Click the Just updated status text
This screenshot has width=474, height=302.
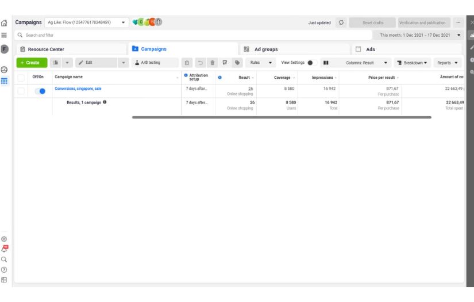coord(319,22)
